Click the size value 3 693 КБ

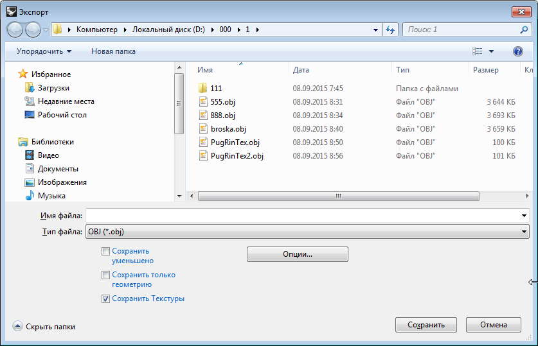501,115
